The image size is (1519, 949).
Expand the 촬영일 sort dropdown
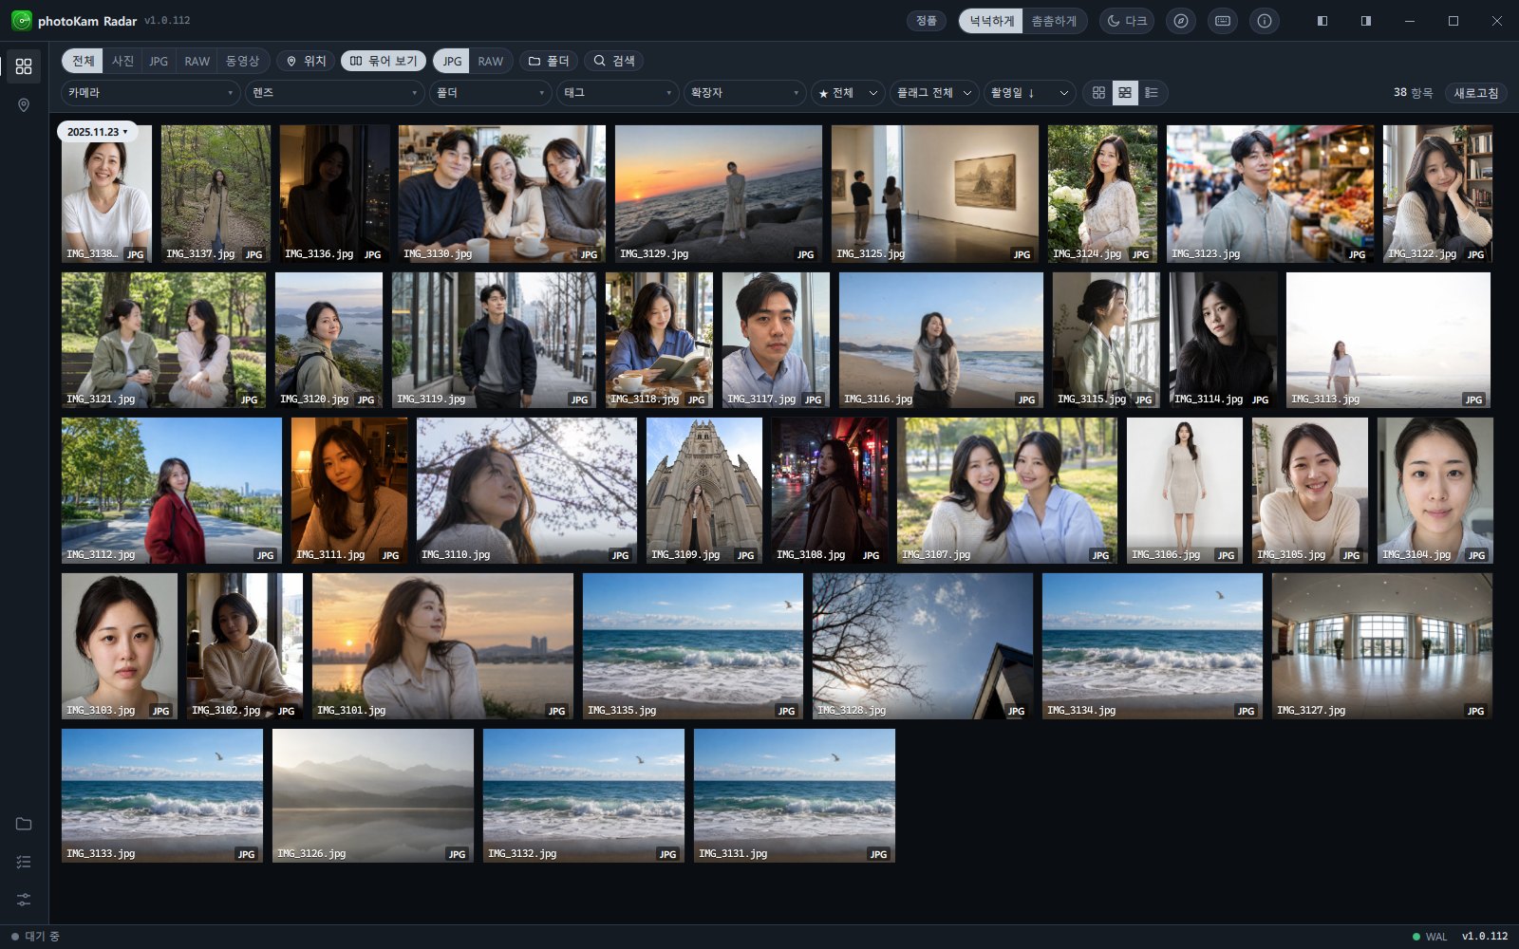coord(1030,92)
